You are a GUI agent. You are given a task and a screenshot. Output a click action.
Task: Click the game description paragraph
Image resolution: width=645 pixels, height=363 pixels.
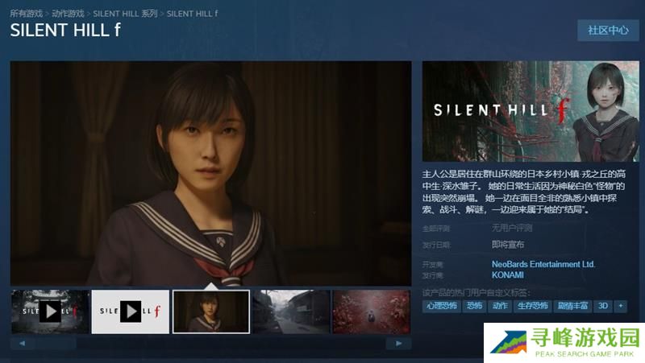point(523,192)
